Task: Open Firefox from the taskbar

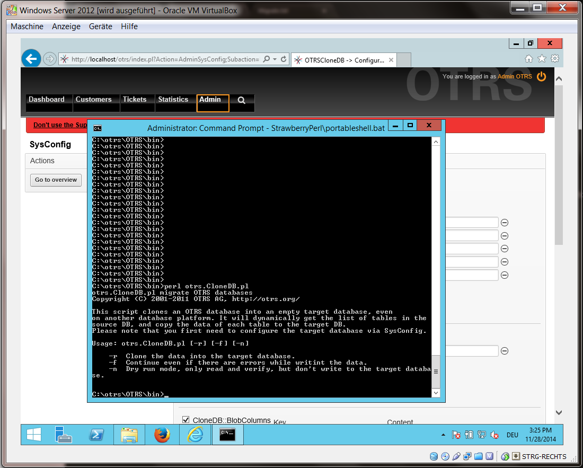Action: [x=162, y=434]
